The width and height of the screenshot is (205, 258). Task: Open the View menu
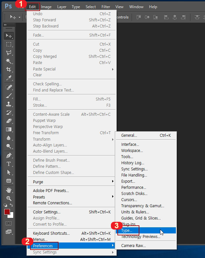point(119,7)
